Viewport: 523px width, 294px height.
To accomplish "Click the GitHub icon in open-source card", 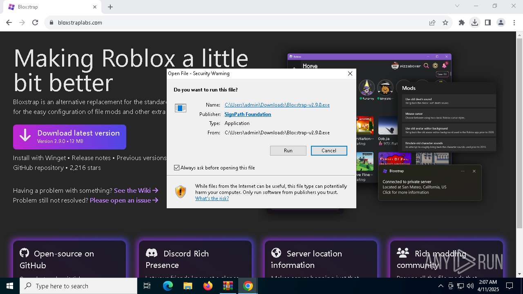I will 25,253.
